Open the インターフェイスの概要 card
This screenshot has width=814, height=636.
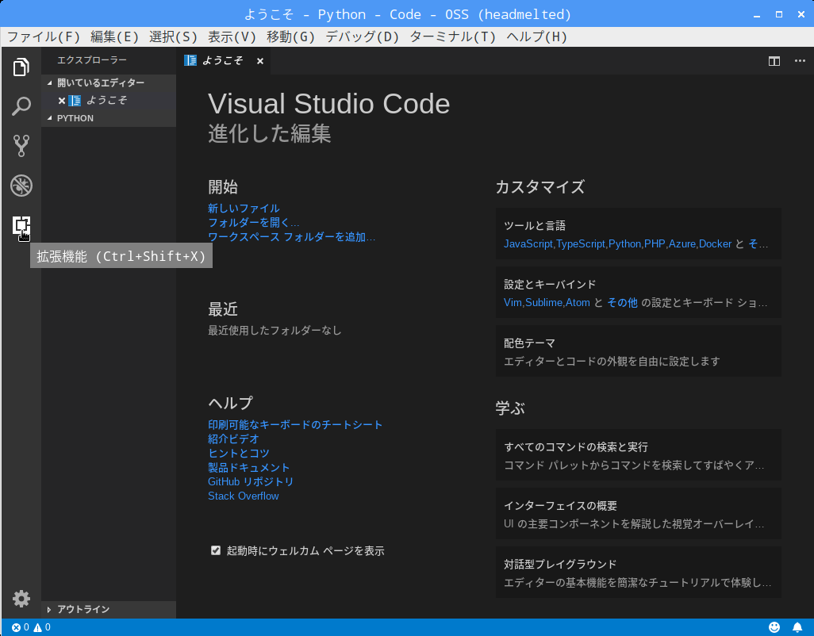639,514
